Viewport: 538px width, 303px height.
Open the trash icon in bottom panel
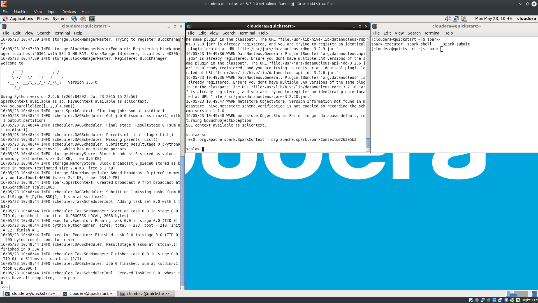point(534,294)
